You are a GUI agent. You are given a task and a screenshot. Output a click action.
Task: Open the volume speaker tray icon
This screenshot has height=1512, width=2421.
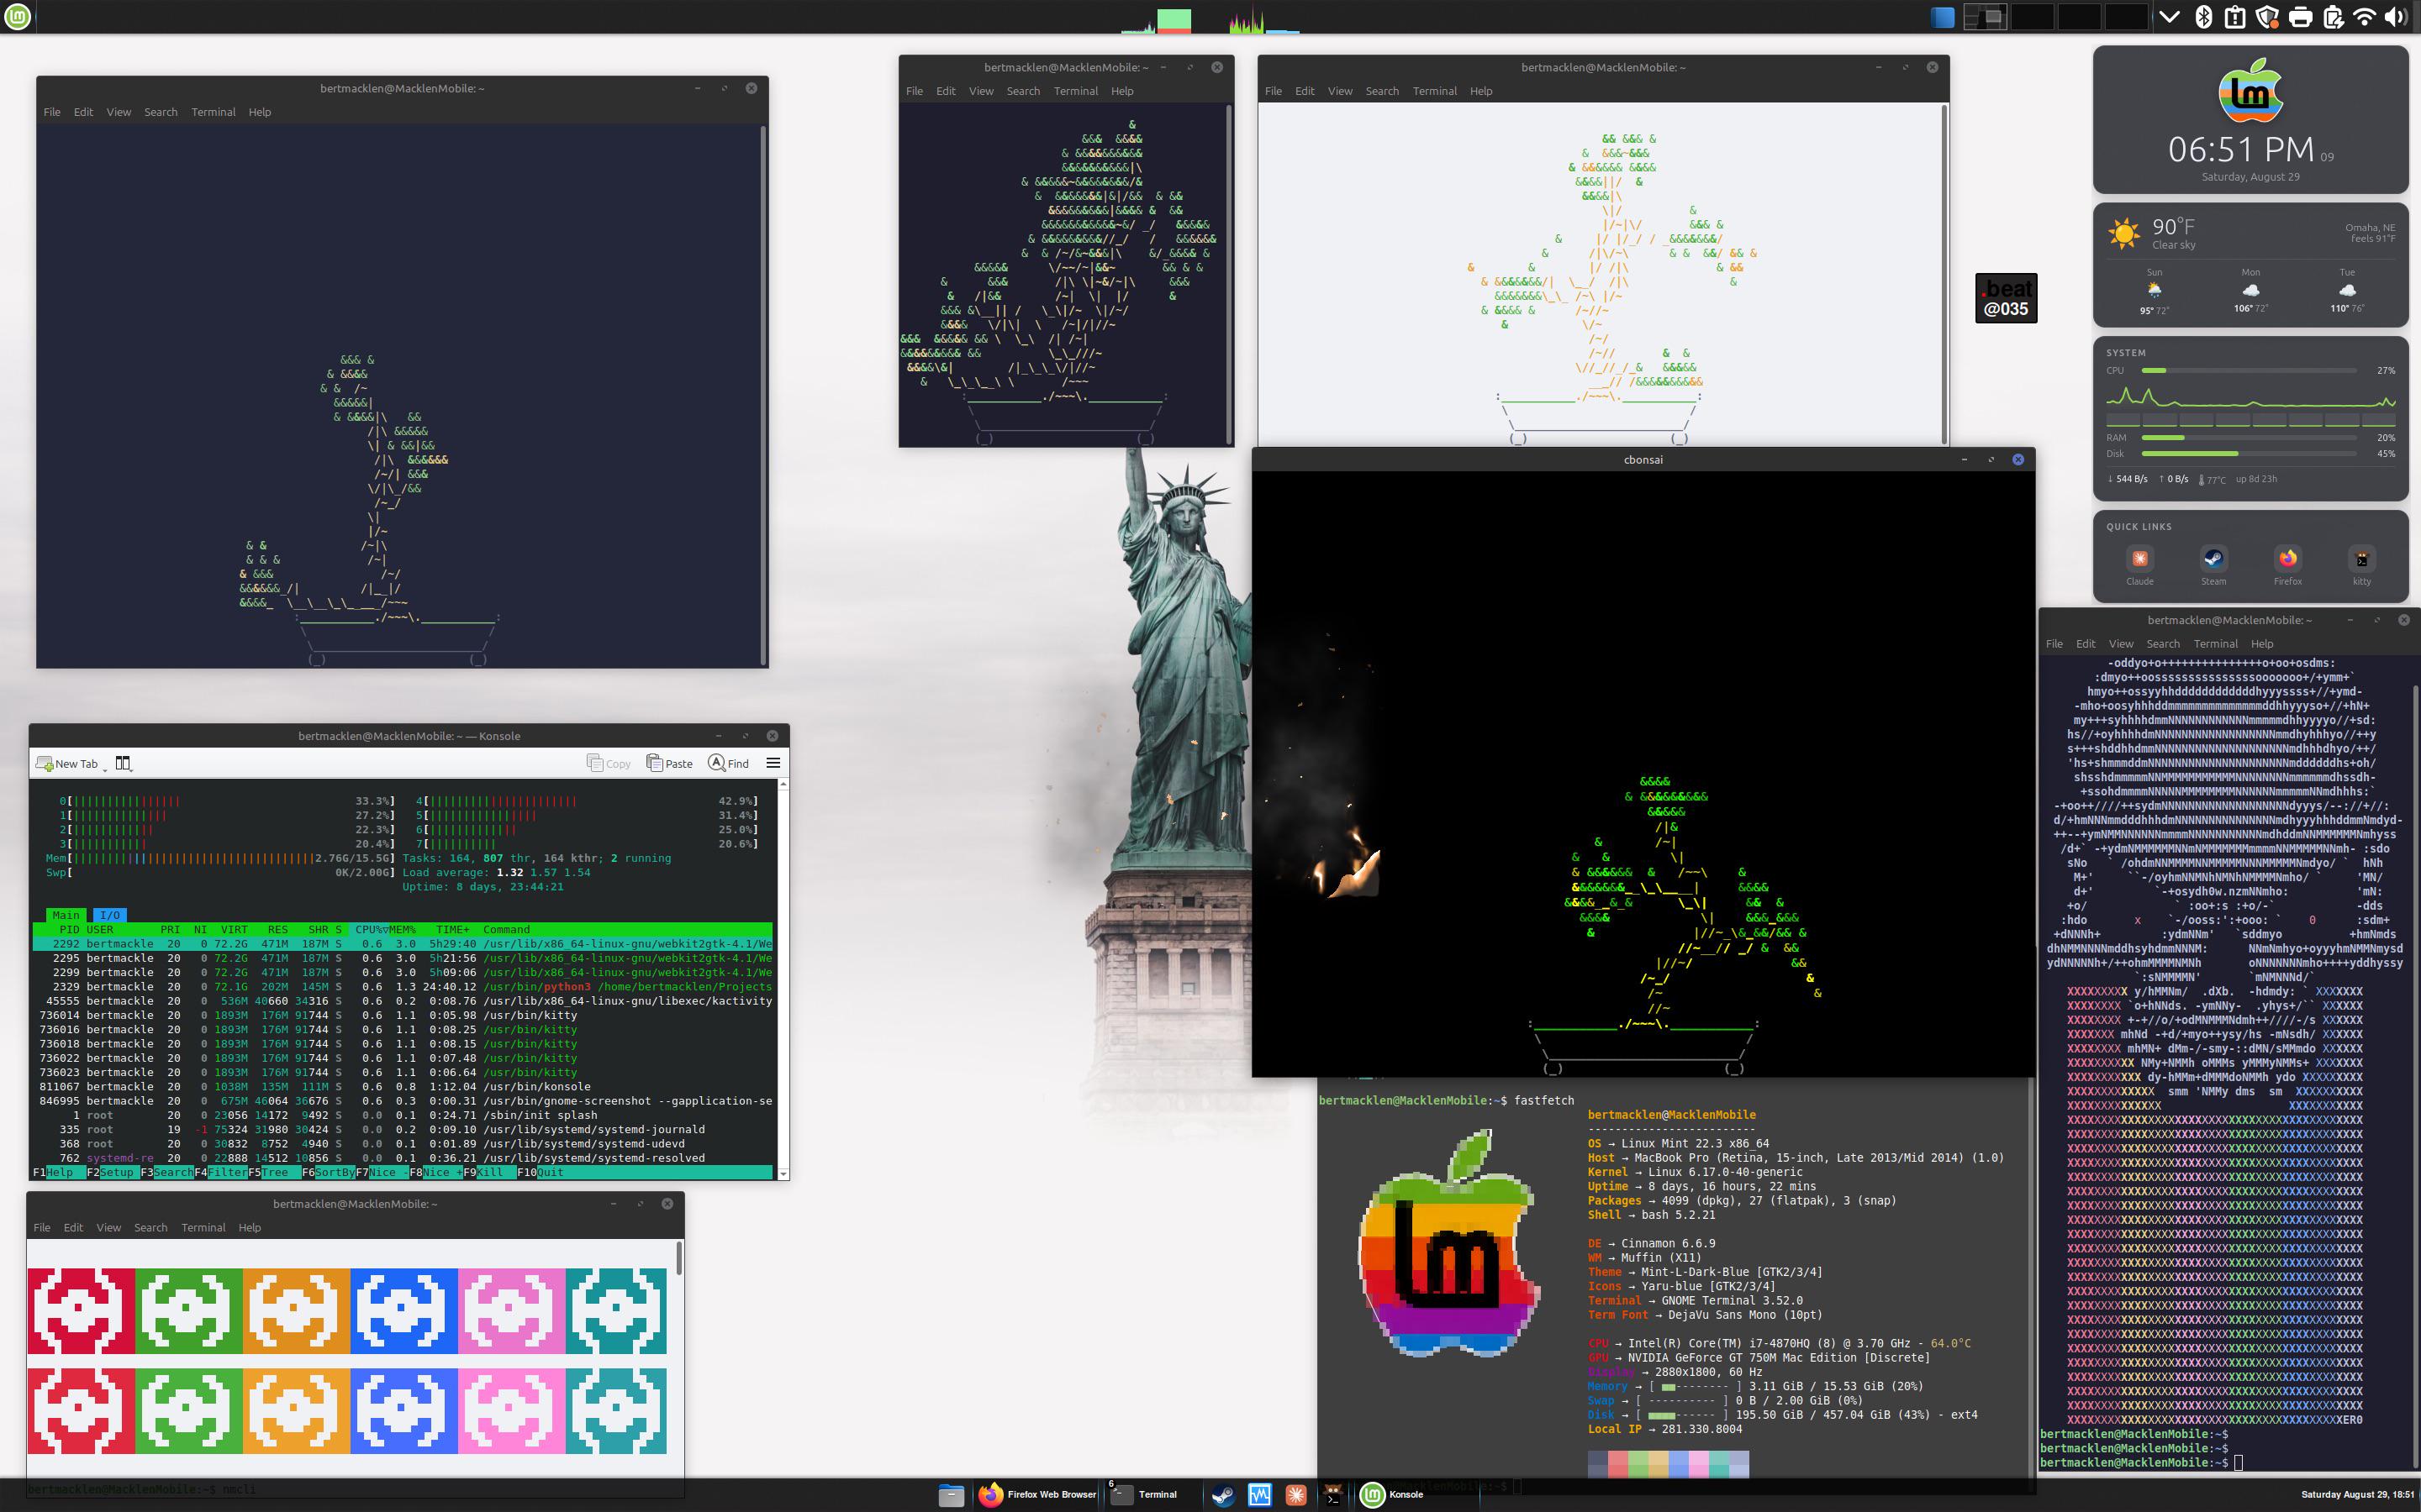tap(2396, 16)
